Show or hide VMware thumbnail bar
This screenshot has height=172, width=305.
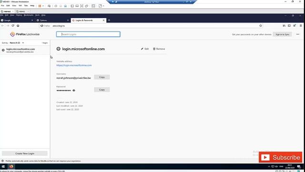(x=77, y=6)
